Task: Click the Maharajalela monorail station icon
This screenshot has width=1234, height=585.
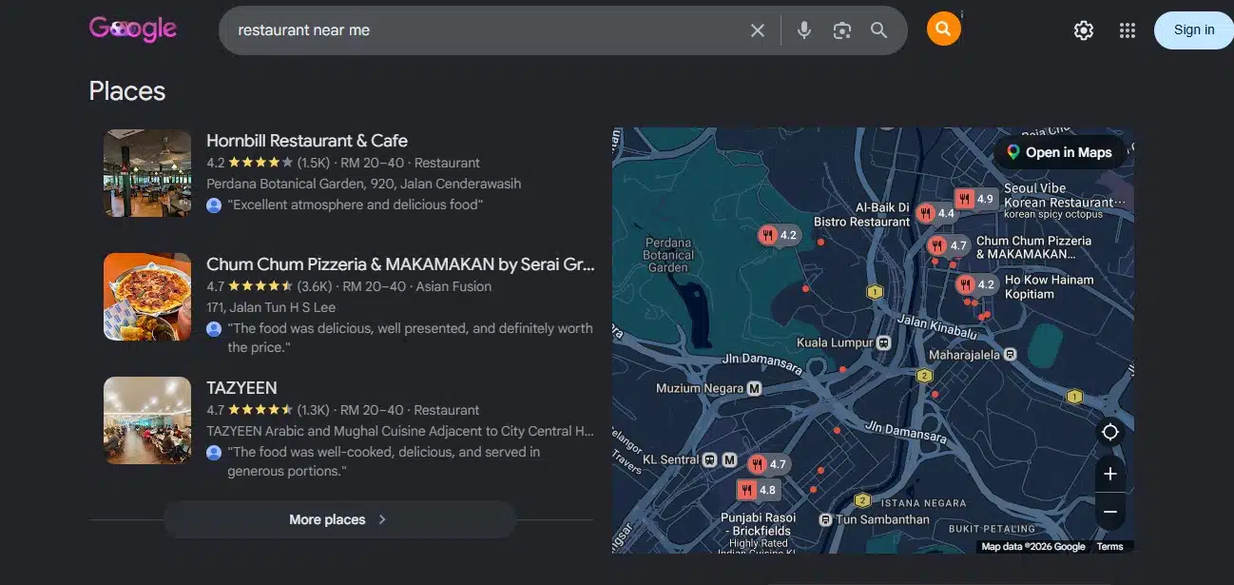Action: [x=1011, y=354]
